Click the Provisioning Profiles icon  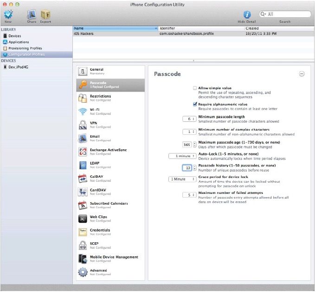click(x=5, y=48)
